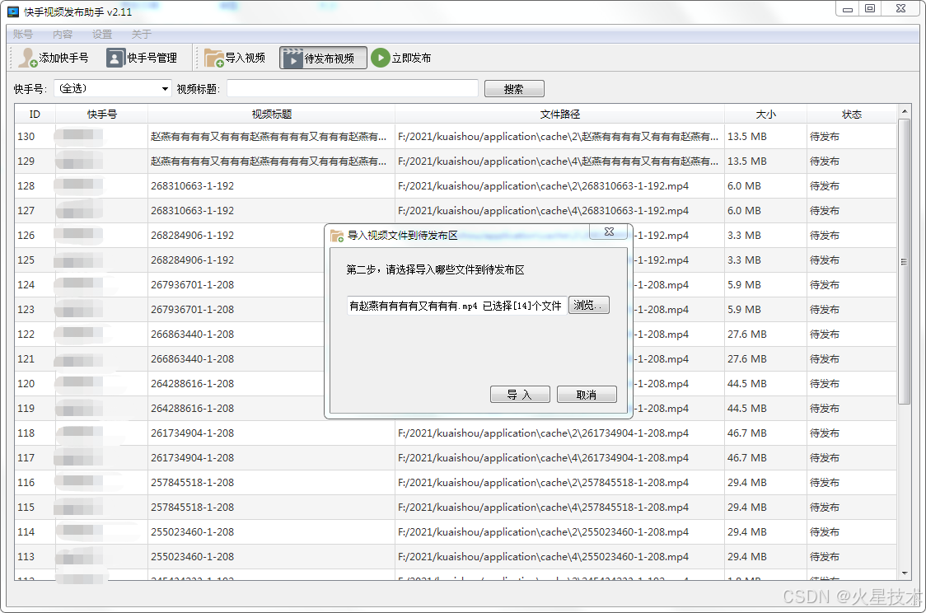The image size is (926, 613).
Task: Minimize the 快手视频发布助手 window
Action: pyautogui.click(x=848, y=9)
